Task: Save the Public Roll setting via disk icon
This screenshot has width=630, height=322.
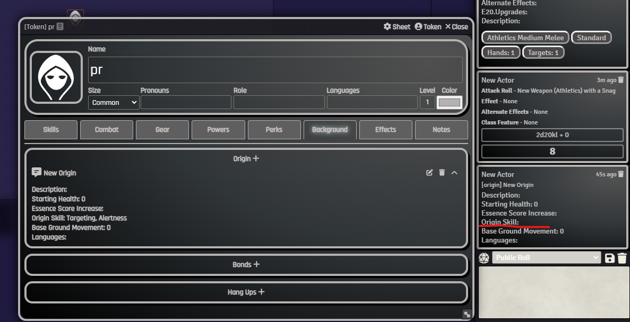Action: tap(609, 257)
